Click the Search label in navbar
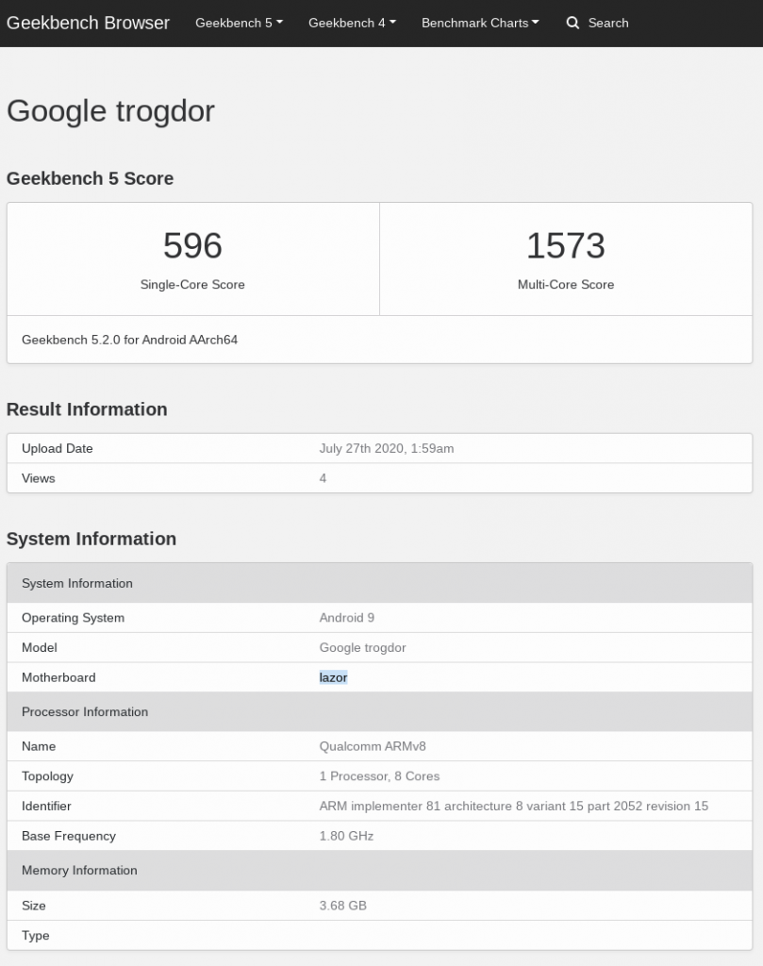 pyautogui.click(x=608, y=23)
